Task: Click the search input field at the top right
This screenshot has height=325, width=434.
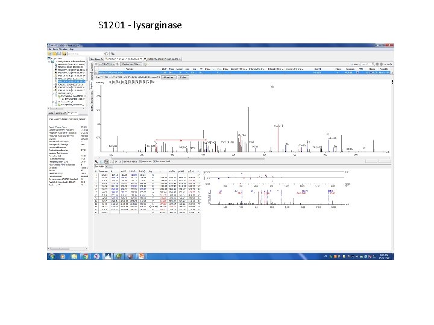Action: coord(366,64)
